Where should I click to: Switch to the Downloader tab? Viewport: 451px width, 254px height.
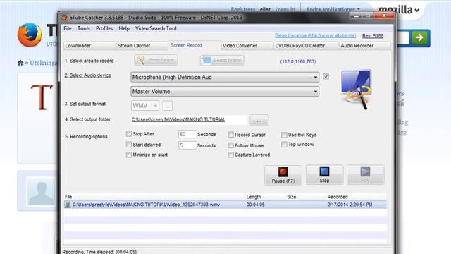[89, 46]
